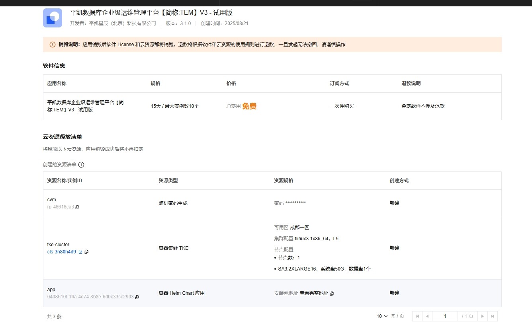Viewport: 532px width, 327px height.
Task: Click 容器集群 TKE resource type cell
Action: (174, 248)
